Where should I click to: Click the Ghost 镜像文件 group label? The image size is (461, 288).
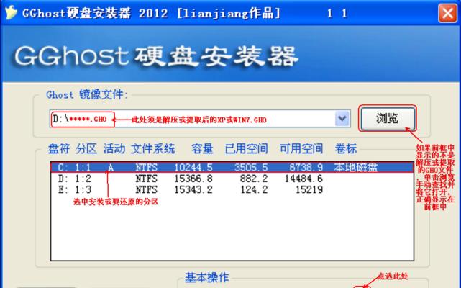[x=87, y=95]
